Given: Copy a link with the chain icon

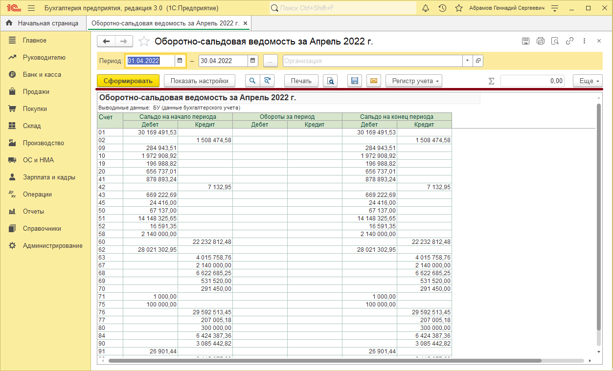Looking at the screenshot, I should coord(569,41).
